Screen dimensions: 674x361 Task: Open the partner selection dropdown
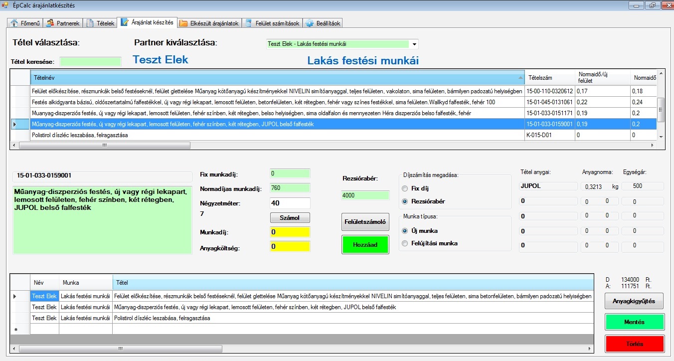(414, 44)
